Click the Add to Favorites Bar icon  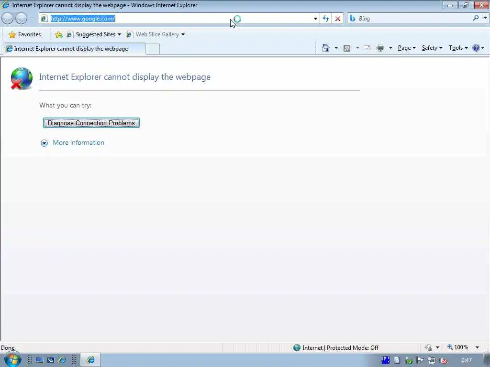point(58,34)
